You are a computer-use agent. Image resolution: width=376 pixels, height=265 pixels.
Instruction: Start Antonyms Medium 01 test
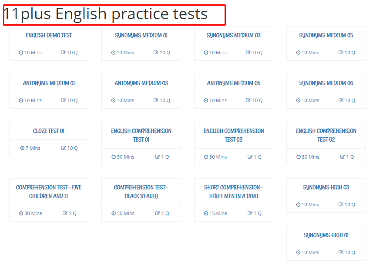click(49, 83)
